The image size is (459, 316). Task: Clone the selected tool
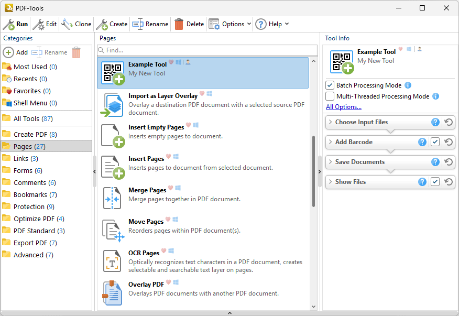pos(76,24)
